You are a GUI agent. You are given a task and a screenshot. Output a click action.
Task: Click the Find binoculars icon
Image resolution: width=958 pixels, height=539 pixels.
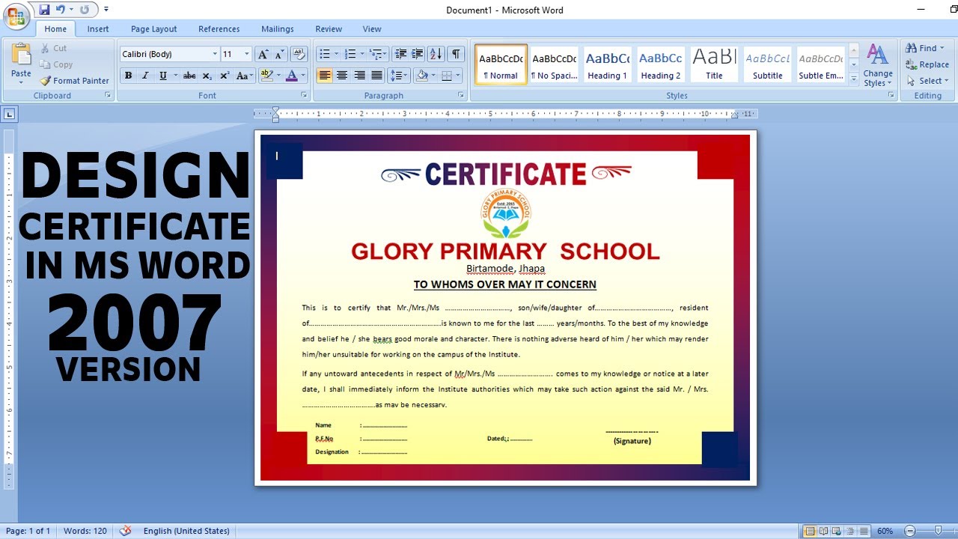tap(912, 48)
